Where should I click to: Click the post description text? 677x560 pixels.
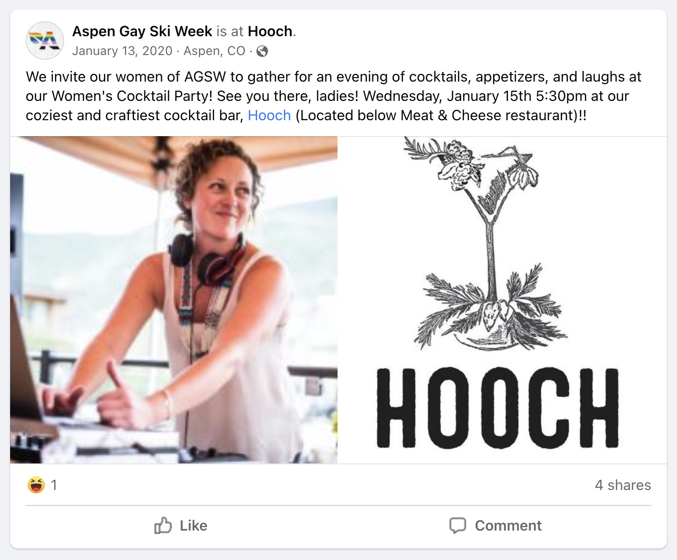coord(334,96)
